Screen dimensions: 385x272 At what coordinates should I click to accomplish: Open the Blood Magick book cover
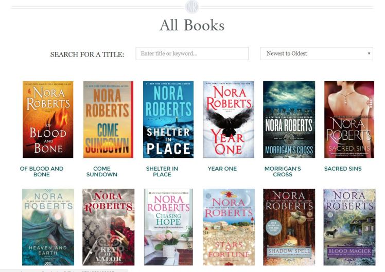349,227
